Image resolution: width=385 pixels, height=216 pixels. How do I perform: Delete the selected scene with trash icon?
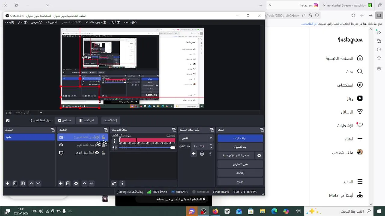[x=14, y=183]
